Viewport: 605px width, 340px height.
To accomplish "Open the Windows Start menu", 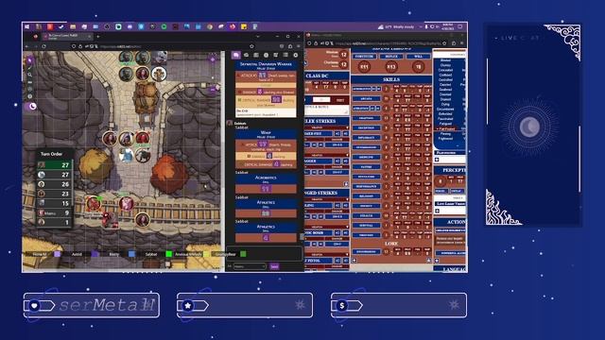I will pos(27,26).
